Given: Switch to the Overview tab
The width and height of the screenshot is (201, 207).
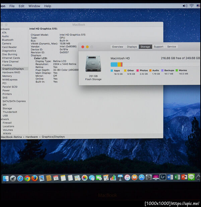Looking at the screenshot, I should (118, 47).
